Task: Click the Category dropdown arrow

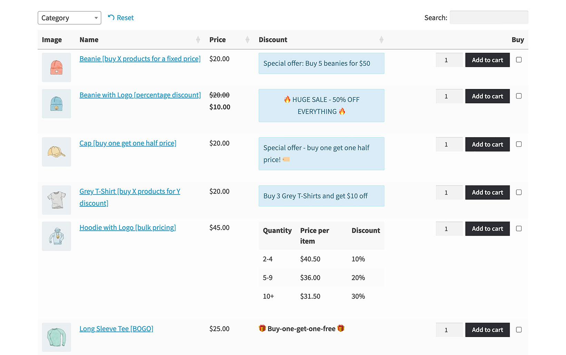Action: point(96,18)
